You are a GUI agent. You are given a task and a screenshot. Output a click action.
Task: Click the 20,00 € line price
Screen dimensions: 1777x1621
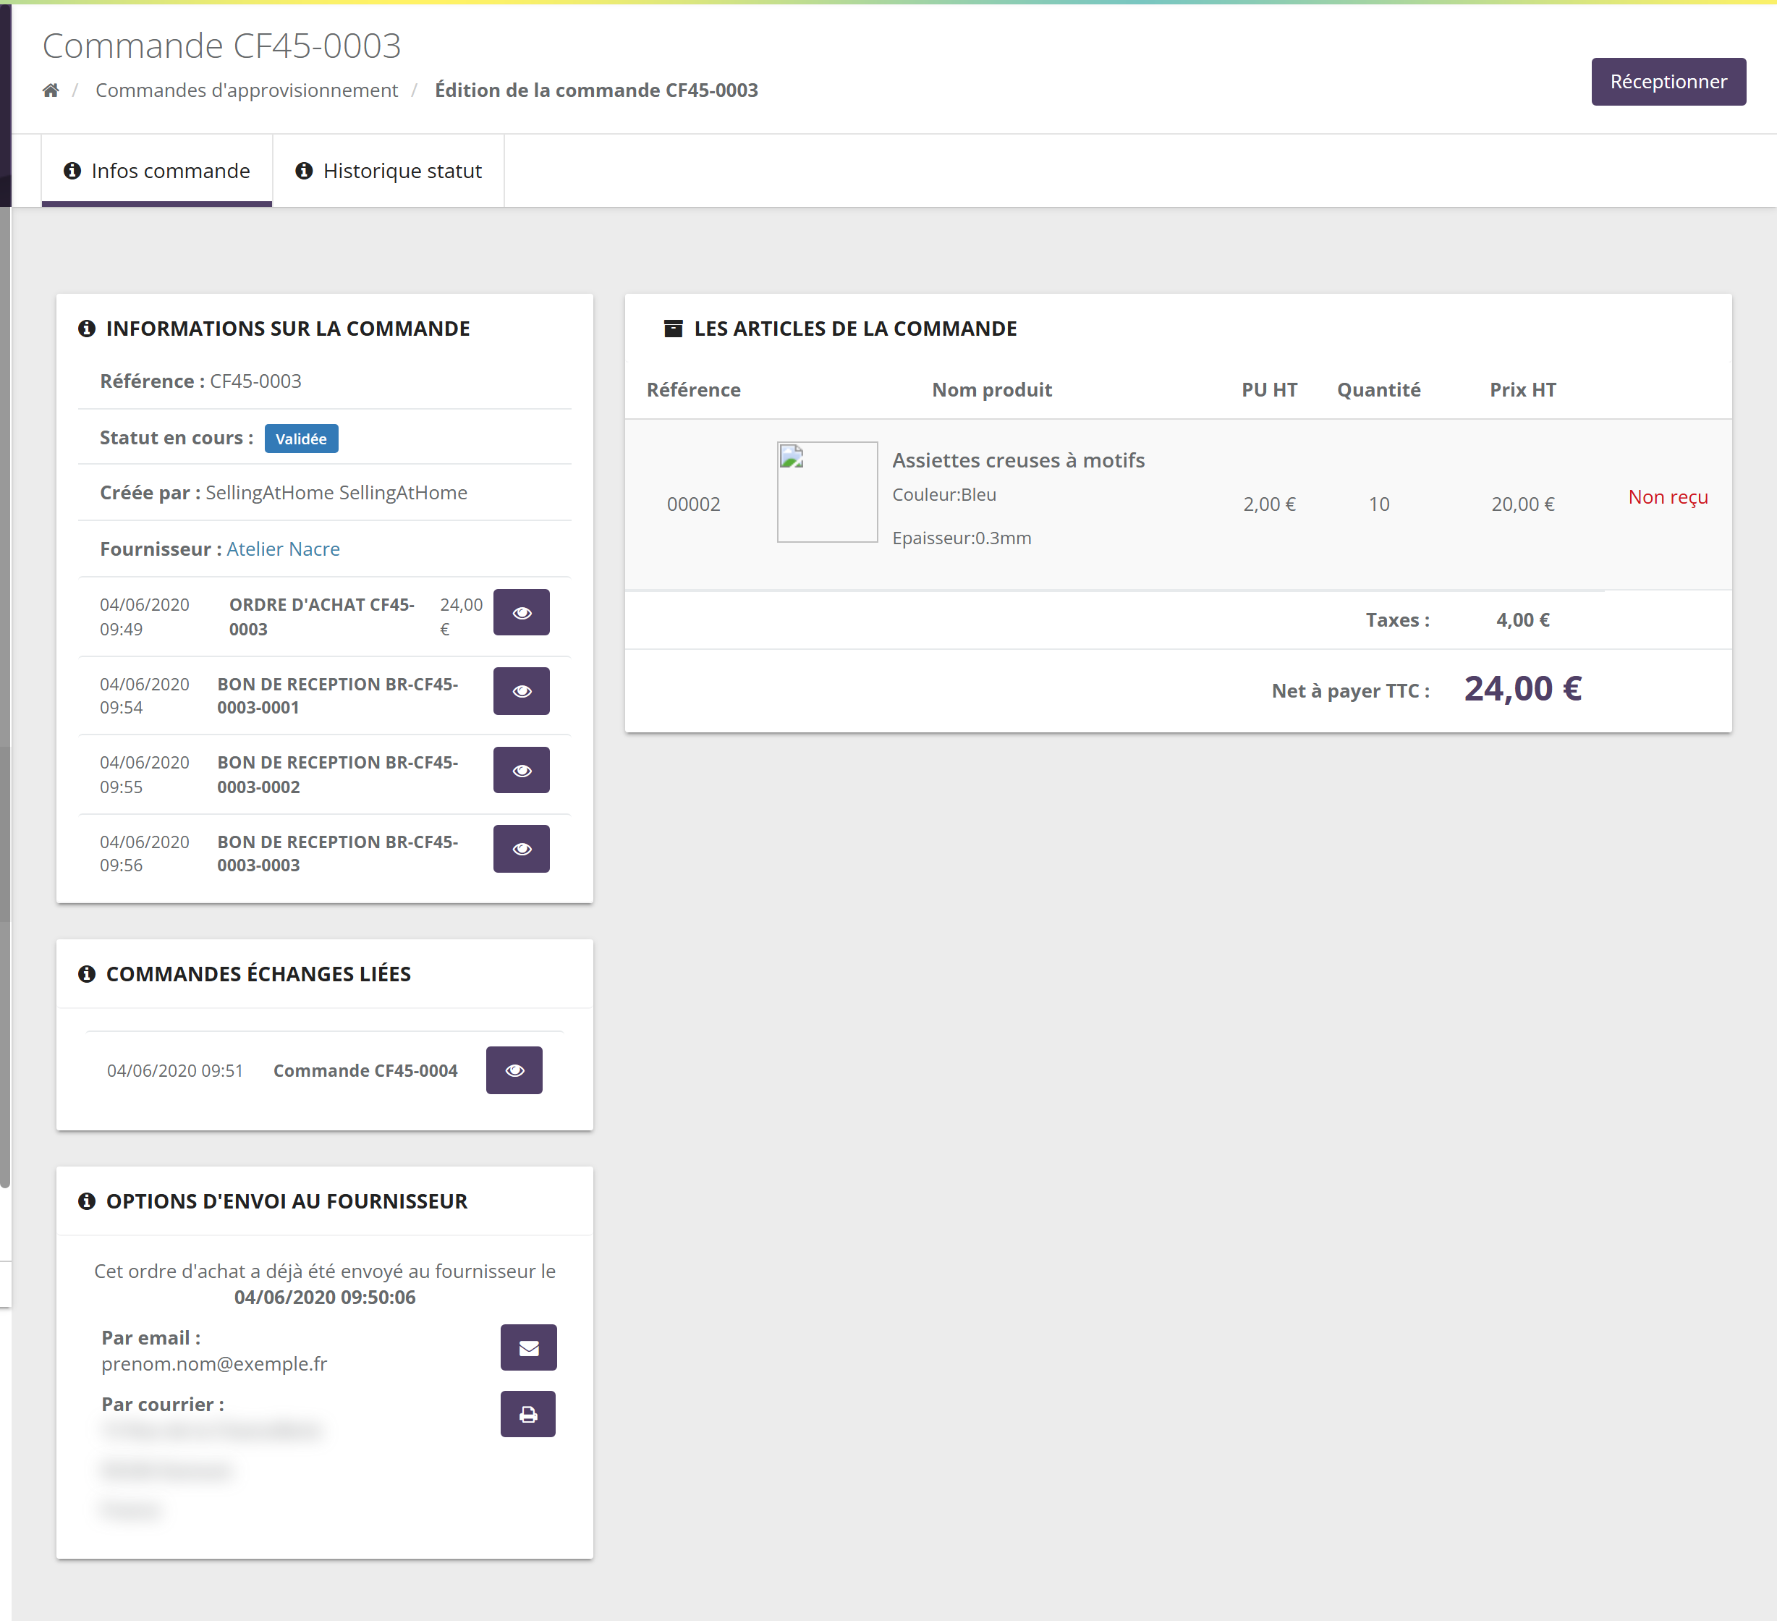[1522, 504]
